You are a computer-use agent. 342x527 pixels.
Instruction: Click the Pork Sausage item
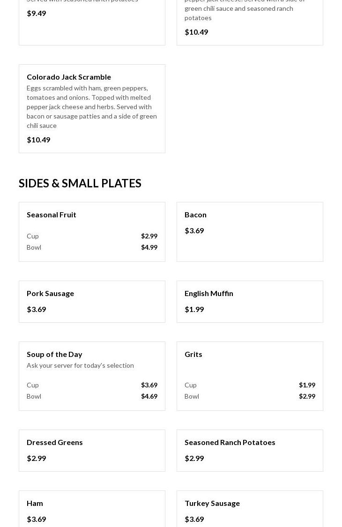[x=50, y=293]
